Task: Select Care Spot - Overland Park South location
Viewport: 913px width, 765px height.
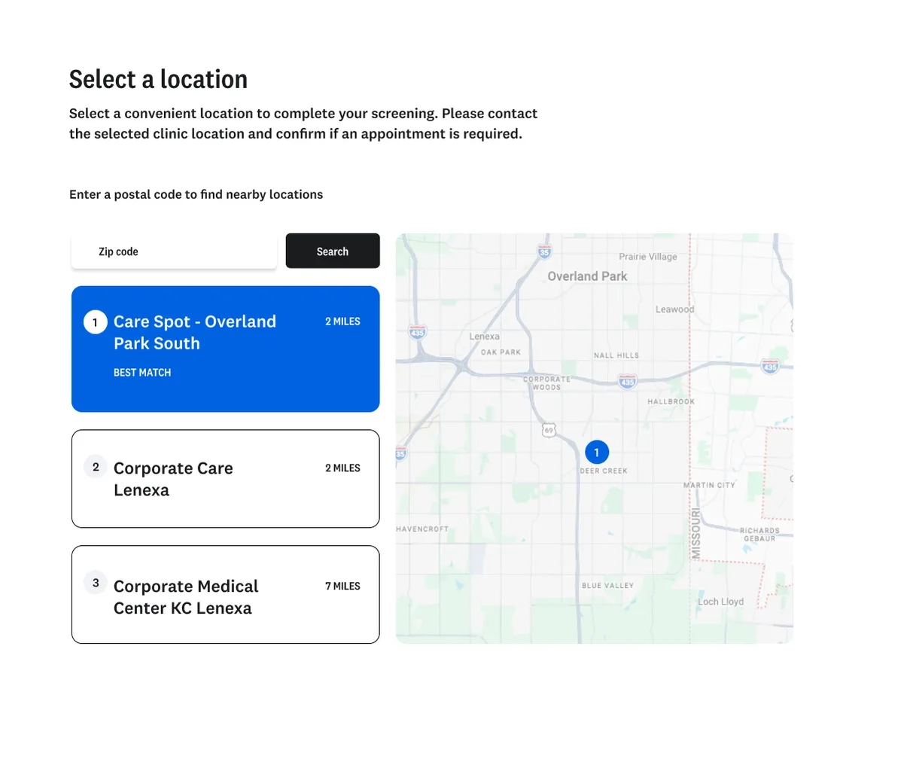Action: click(x=225, y=349)
